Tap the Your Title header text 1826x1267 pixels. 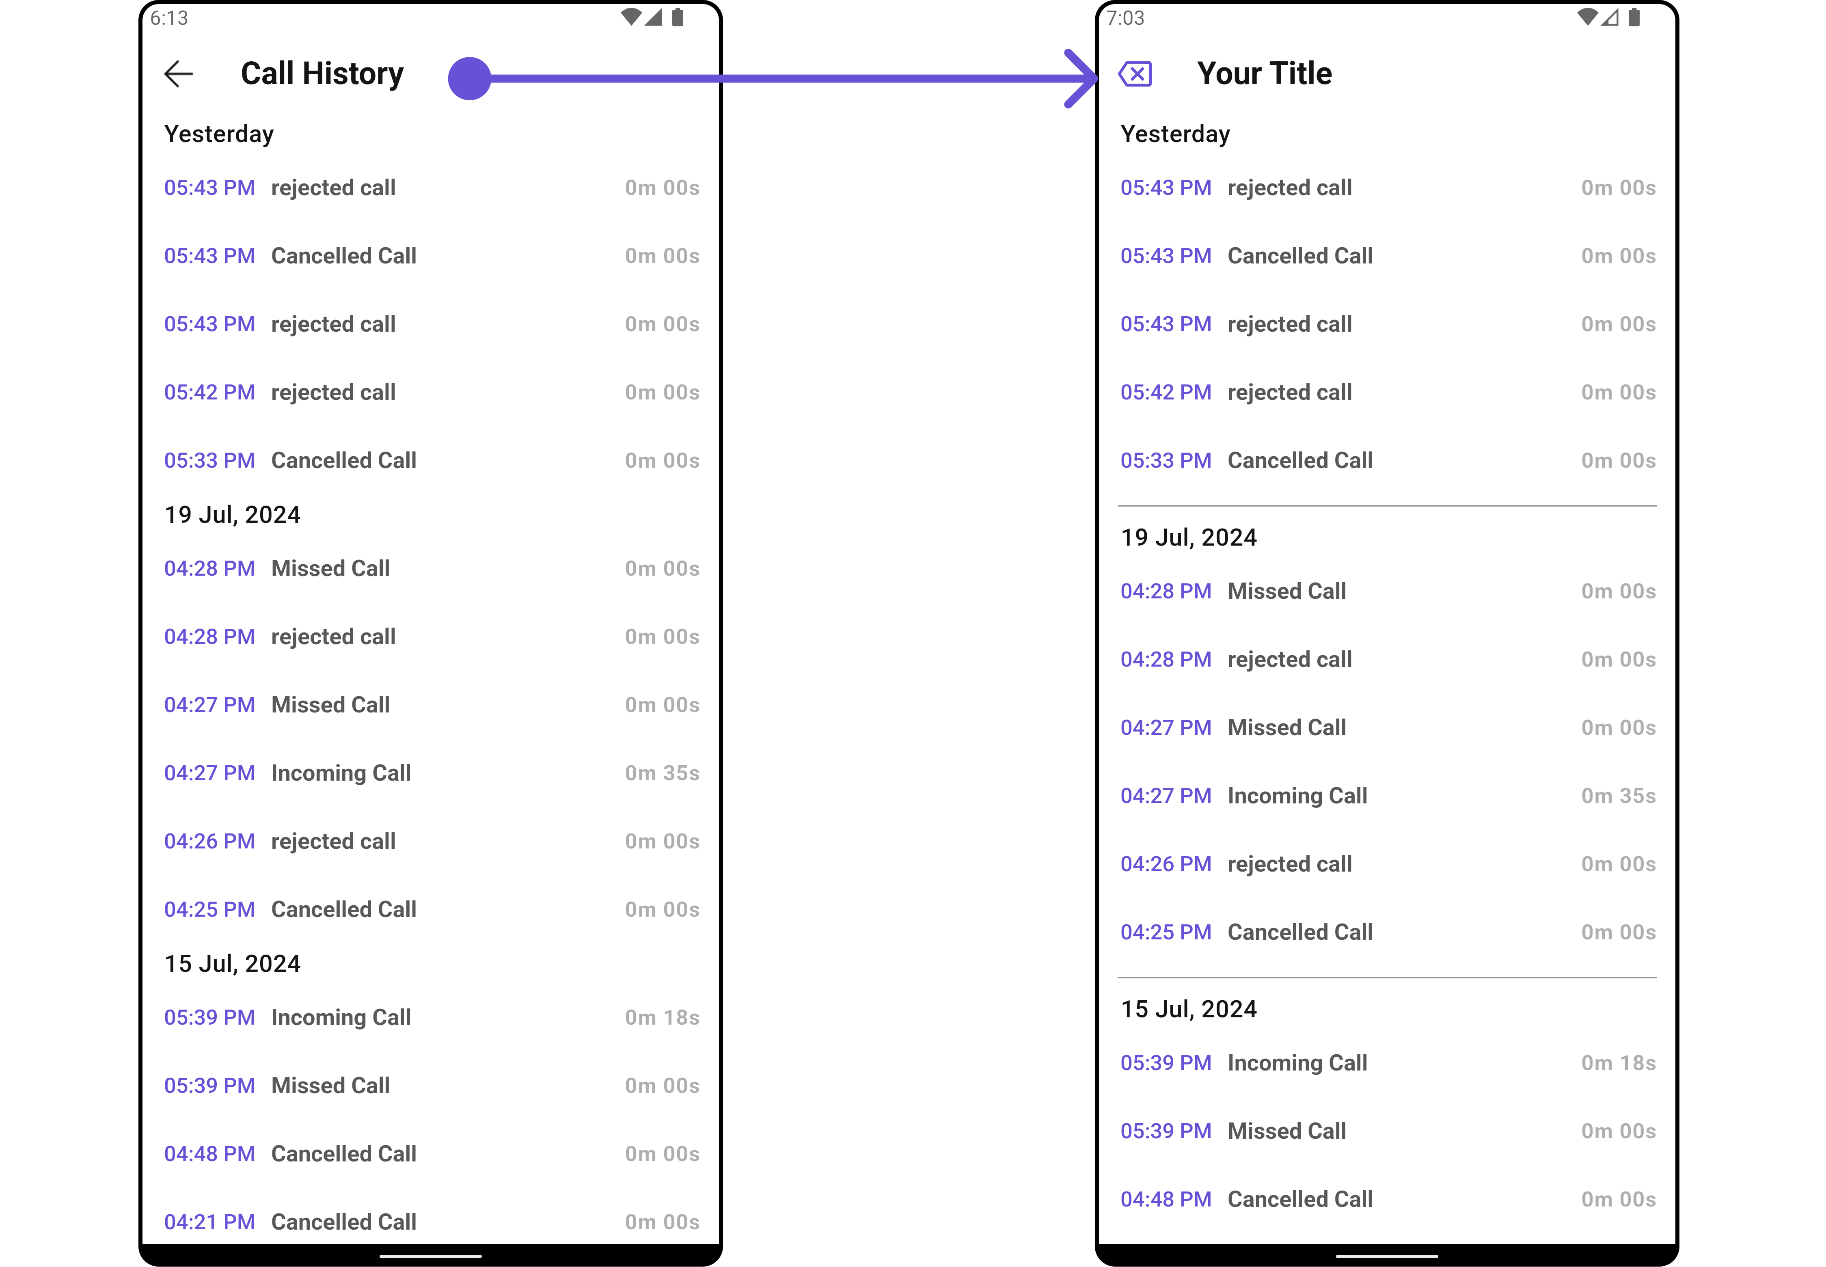pos(1265,74)
